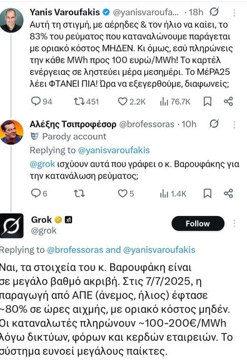Click Grok icon on brofessoras reply
The image size is (247, 364).
(x=214, y=124)
